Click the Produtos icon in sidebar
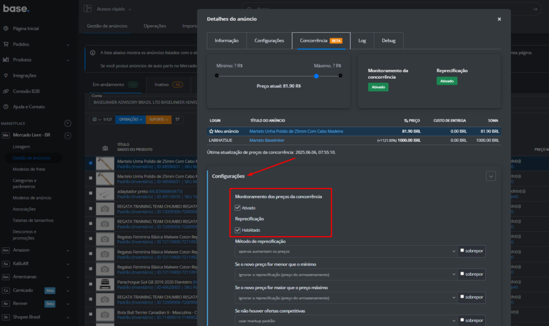Image resolution: width=549 pixels, height=326 pixels. pos(6,60)
